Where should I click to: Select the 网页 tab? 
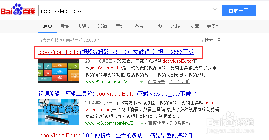point(47,26)
